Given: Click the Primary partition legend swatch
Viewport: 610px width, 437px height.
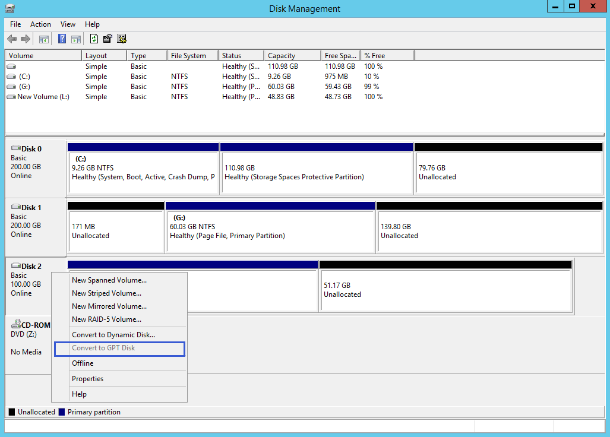Looking at the screenshot, I should tap(61, 411).
